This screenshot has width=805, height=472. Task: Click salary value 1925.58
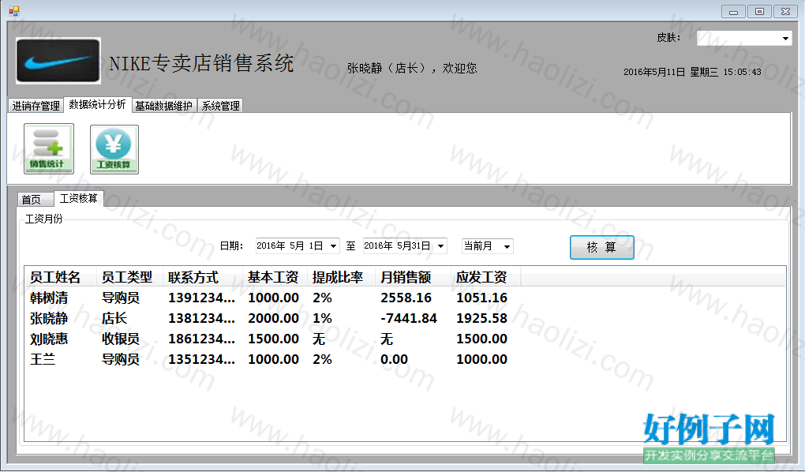(481, 318)
